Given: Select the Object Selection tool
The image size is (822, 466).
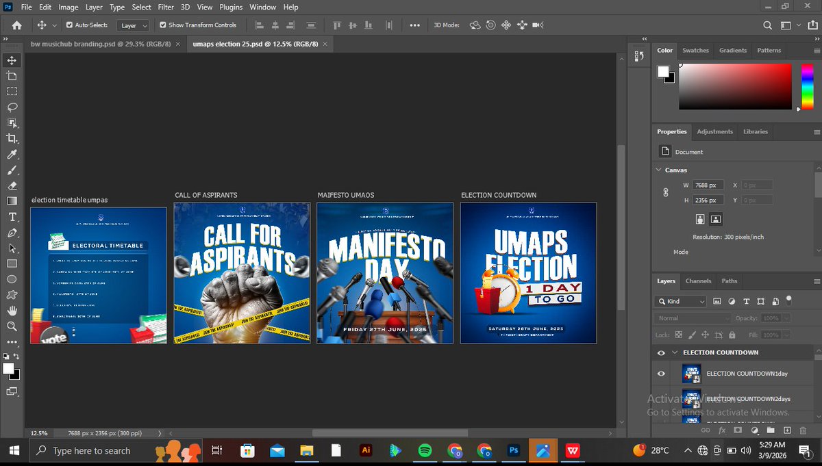Looking at the screenshot, I should (x=12, y=122).
